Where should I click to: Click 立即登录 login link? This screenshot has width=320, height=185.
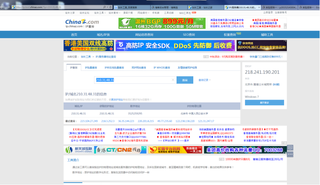[268, 12]
